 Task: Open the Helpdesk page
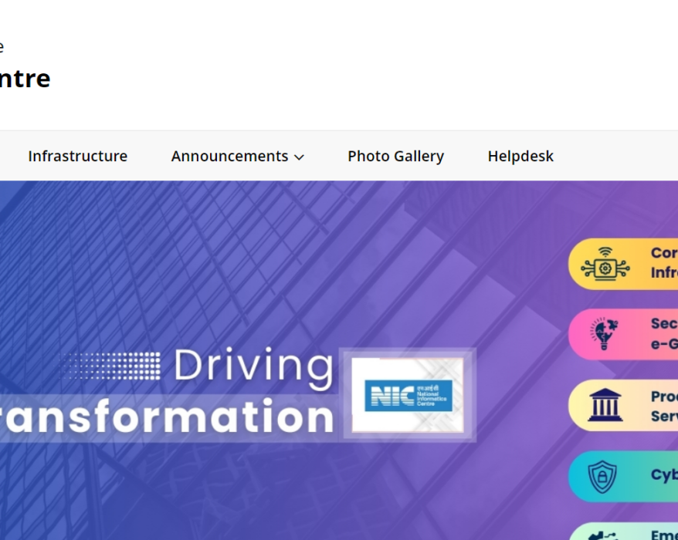coord(520,156)
